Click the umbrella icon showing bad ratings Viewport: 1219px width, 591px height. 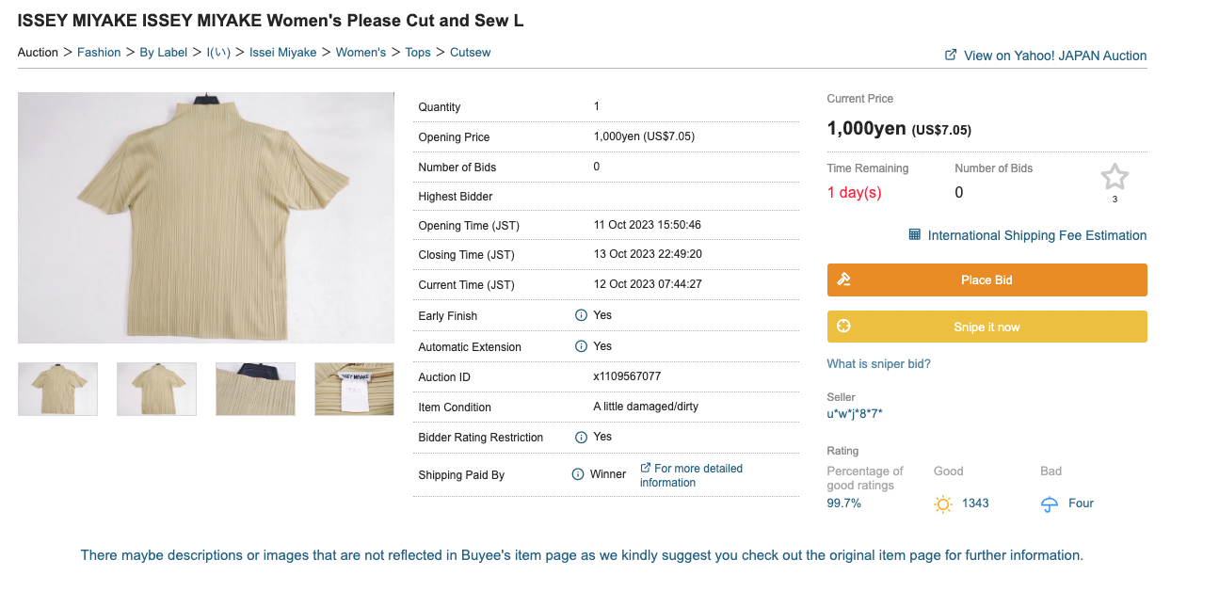coord(1048,503)
